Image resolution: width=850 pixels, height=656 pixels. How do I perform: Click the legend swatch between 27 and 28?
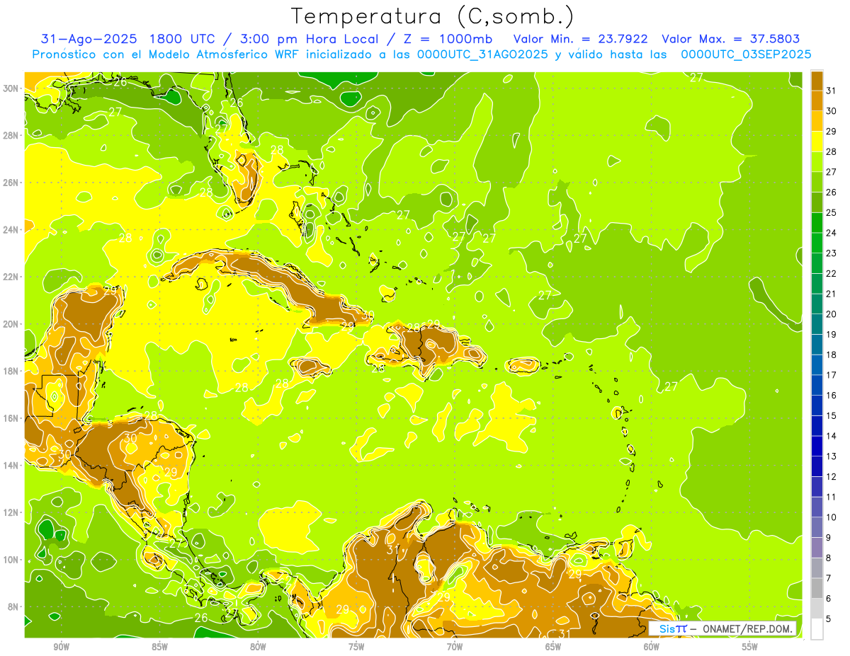pos(817,162)
